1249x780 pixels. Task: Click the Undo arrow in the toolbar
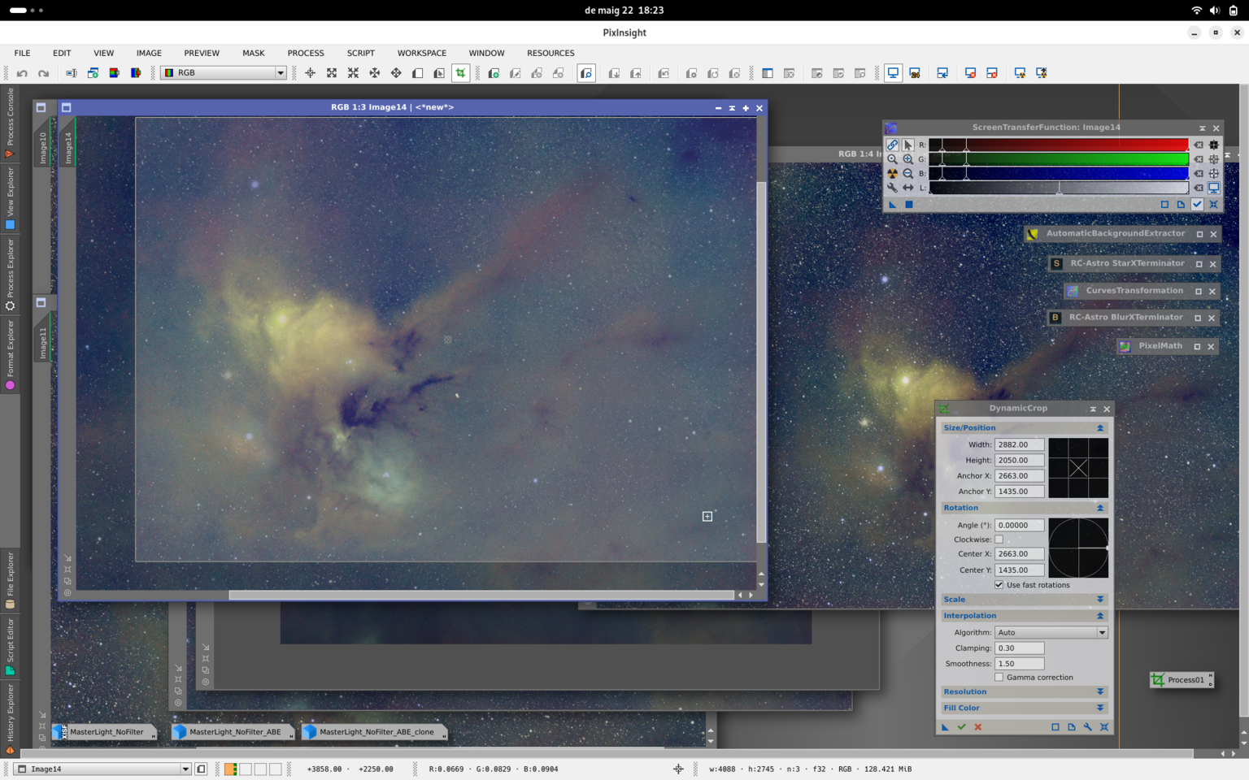(22, 73)
